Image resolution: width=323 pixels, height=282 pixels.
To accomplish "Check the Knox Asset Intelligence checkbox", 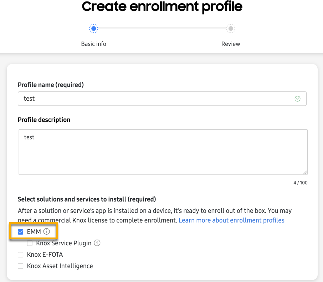I will [21, 266].
